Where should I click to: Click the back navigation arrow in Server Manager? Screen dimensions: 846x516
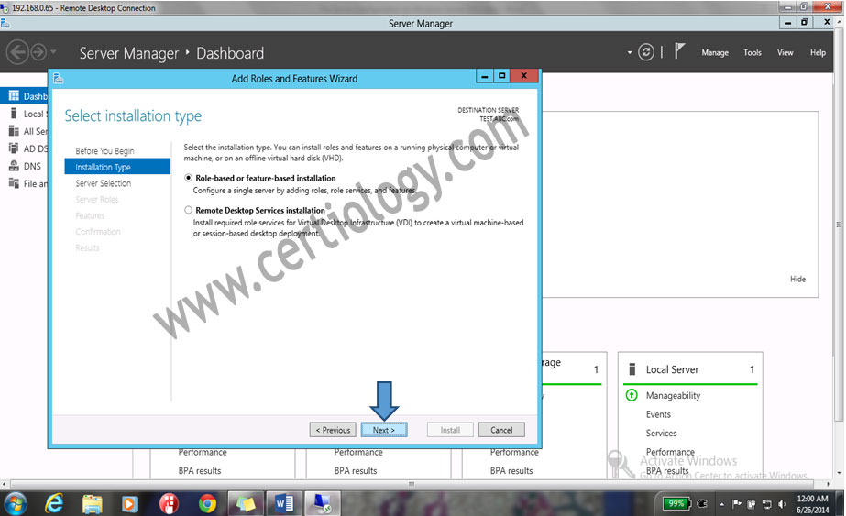[17, 52]
